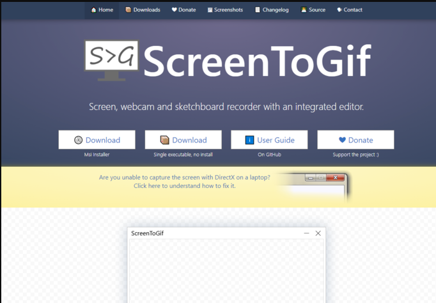Viewport: 436px width, 303px height.
Task: Click the recorder tagline under the logo
Action: pyautogui.click(x=226, y=107)
